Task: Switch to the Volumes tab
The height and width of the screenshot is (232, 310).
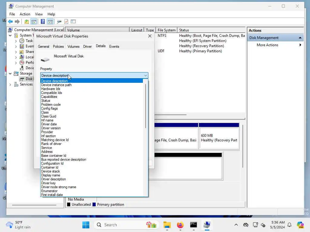Action: [x=73, y=47]
